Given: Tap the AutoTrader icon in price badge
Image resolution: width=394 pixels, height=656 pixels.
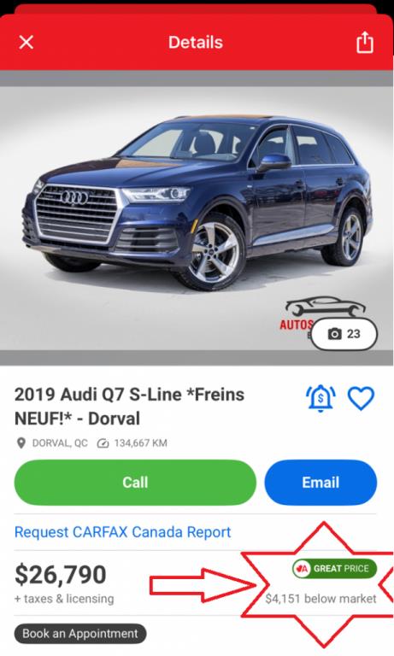Looking at the screenshot, I should click(x=302, y=569).
